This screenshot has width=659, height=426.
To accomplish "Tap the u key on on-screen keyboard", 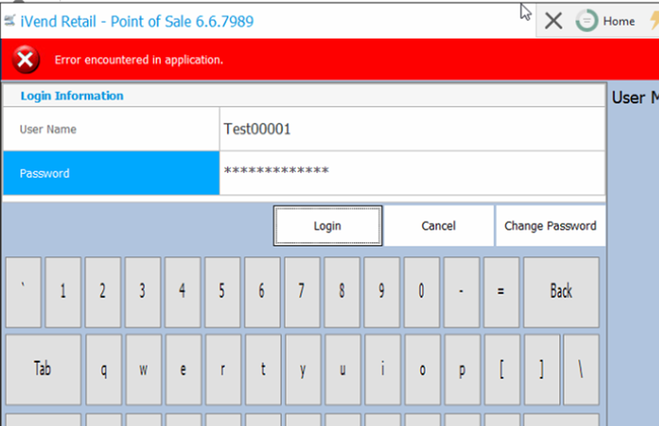I will [x=343, y=370].
